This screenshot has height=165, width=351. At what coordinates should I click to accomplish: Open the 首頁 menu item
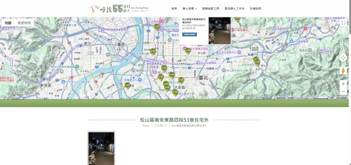pos(174,9)
